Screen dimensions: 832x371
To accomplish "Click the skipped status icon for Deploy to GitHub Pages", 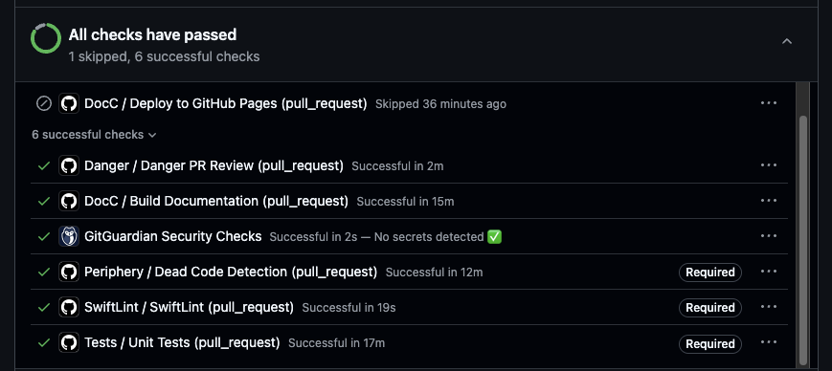I will point(43,103).
